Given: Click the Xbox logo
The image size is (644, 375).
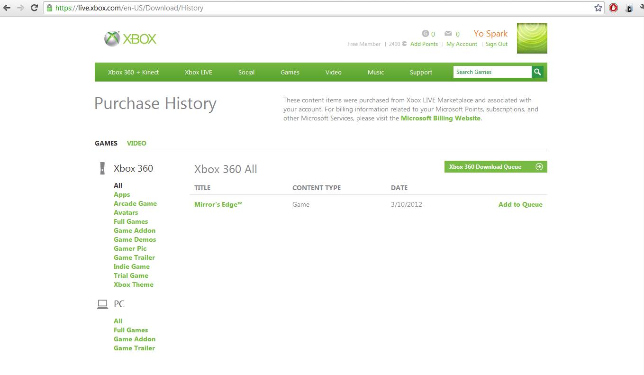Looking at the screenshot, I should [x=130, y=39].
